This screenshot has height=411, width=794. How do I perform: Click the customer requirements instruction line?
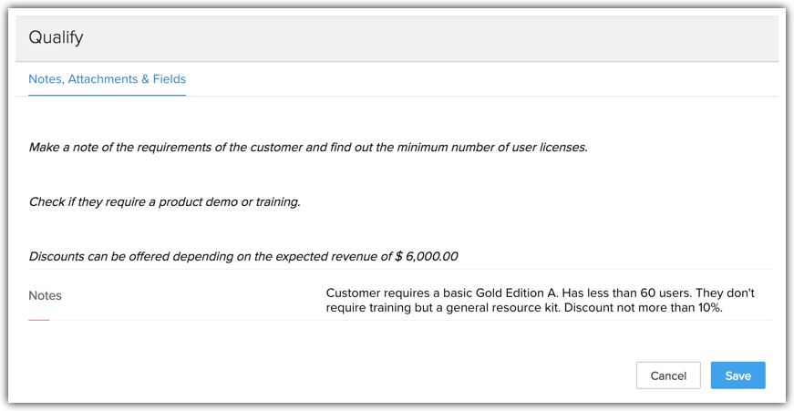point(307,147)
